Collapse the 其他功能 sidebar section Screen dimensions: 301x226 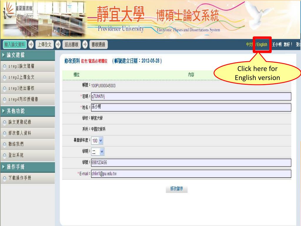point(28,111)
